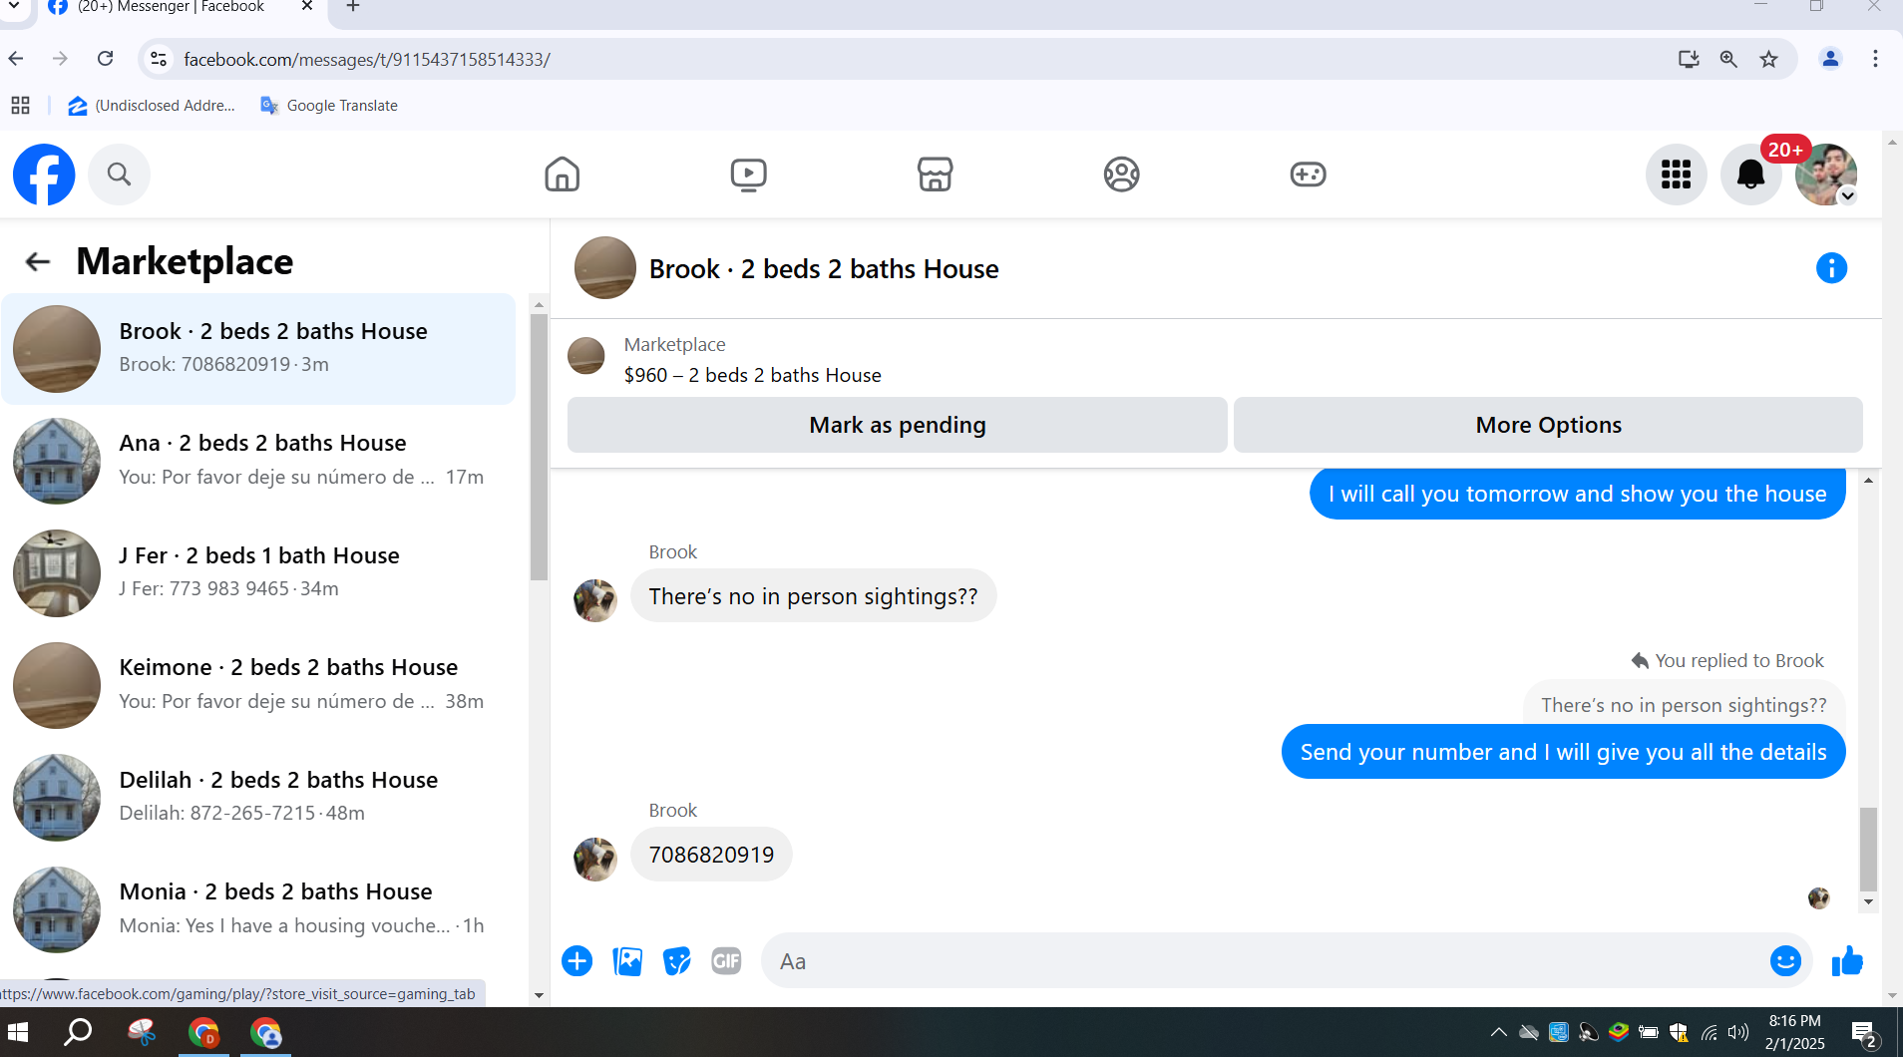
Task: Attach a photo using image icon
Action: point(627,961)
